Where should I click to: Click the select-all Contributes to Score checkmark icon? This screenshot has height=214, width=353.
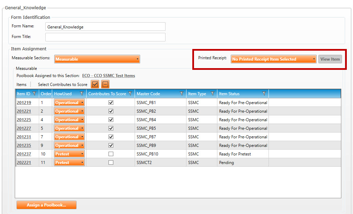tap(95, 84)
